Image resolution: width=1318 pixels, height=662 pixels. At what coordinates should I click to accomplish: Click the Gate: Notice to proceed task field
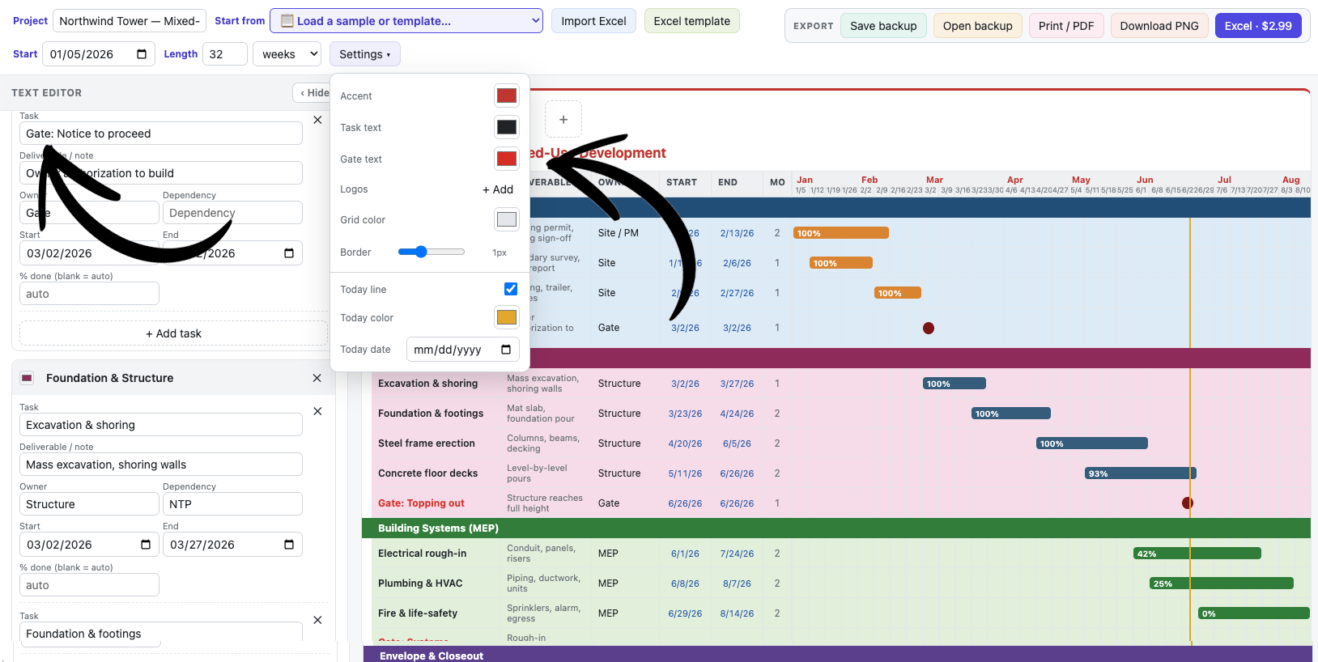[x=161, y=134]
